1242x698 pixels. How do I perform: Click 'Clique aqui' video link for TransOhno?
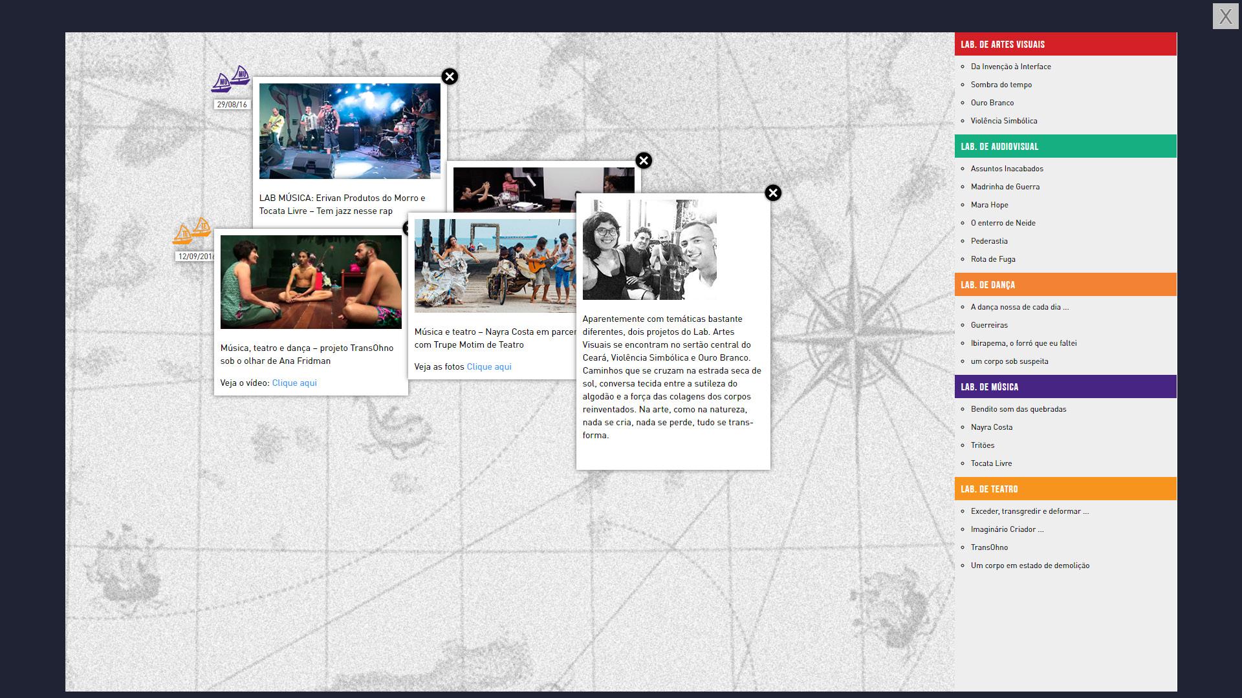coord(294,383)
